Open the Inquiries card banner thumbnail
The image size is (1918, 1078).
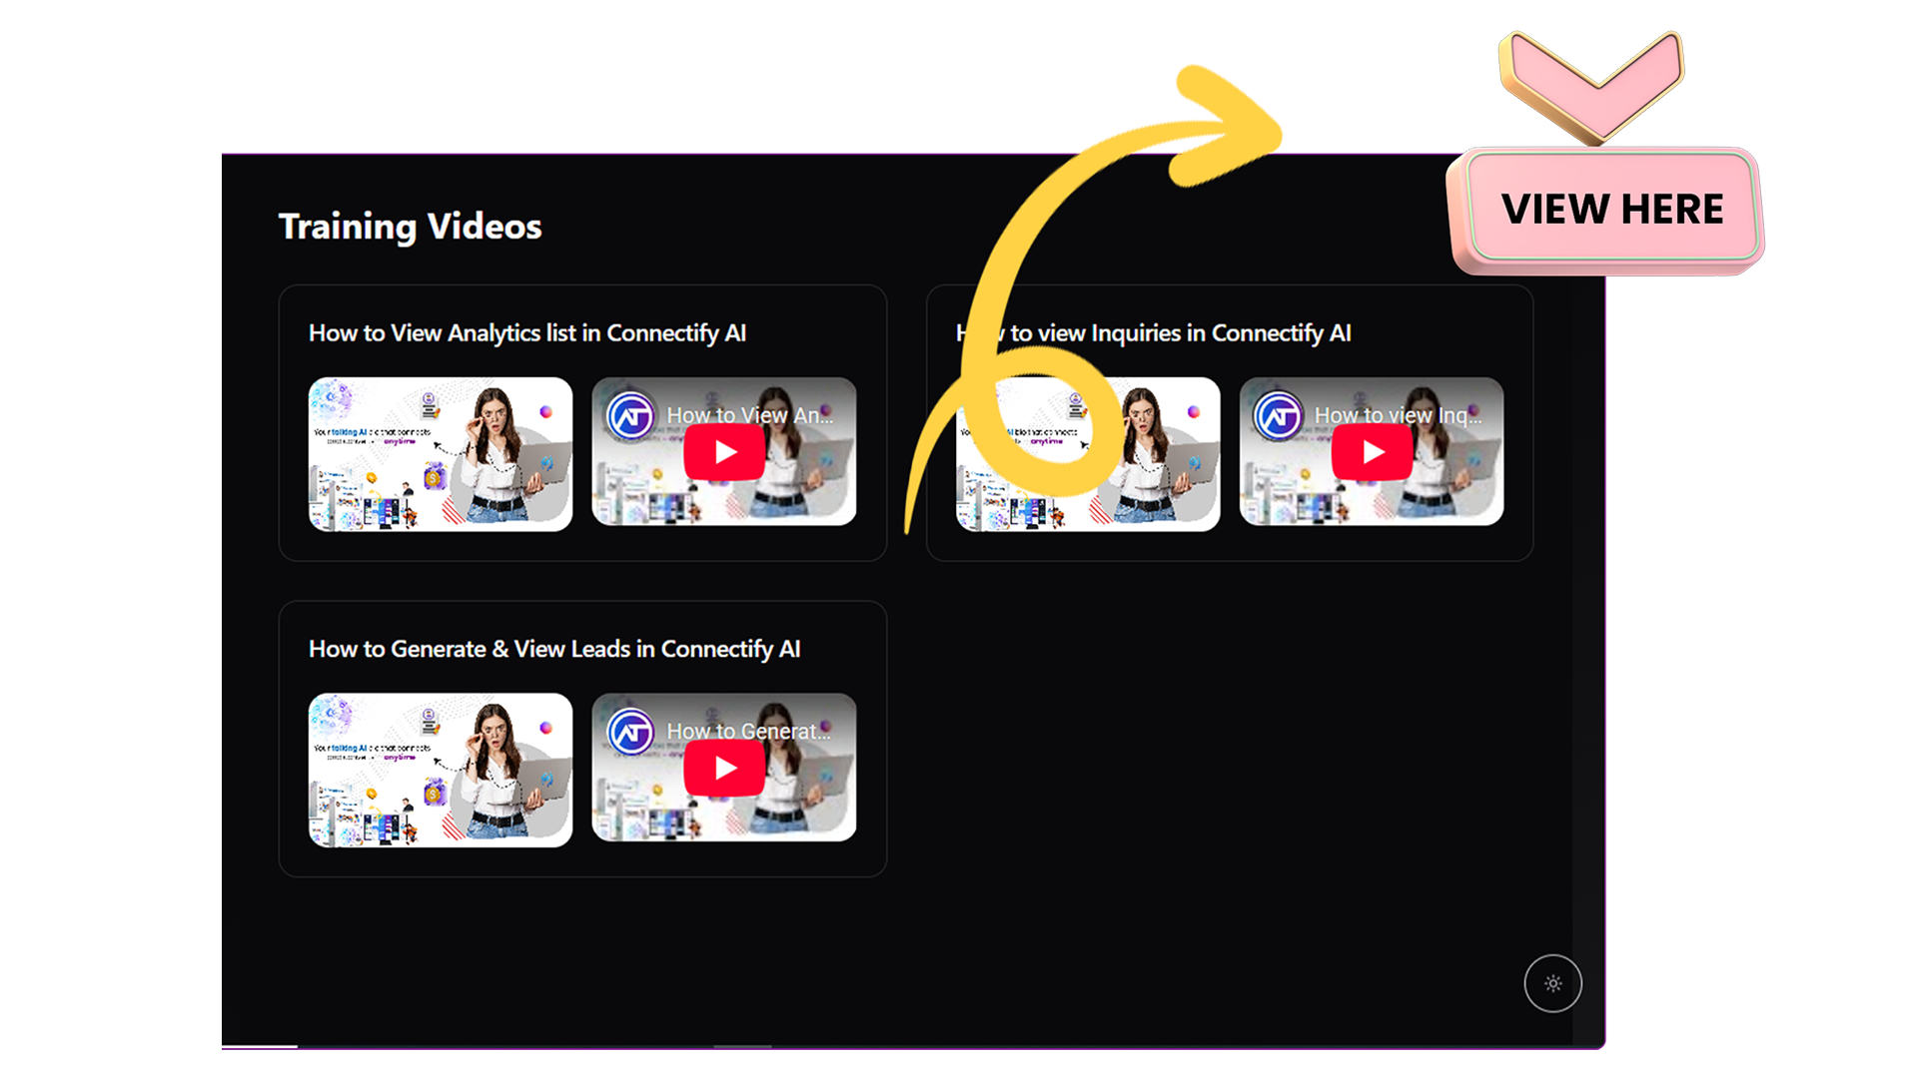pyautogui.click(x=1159, y=453)
